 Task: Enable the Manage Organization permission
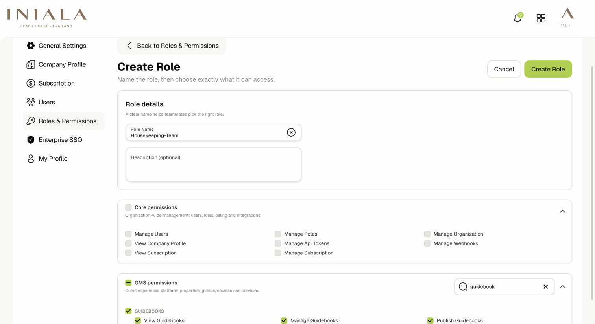[427, 234]
